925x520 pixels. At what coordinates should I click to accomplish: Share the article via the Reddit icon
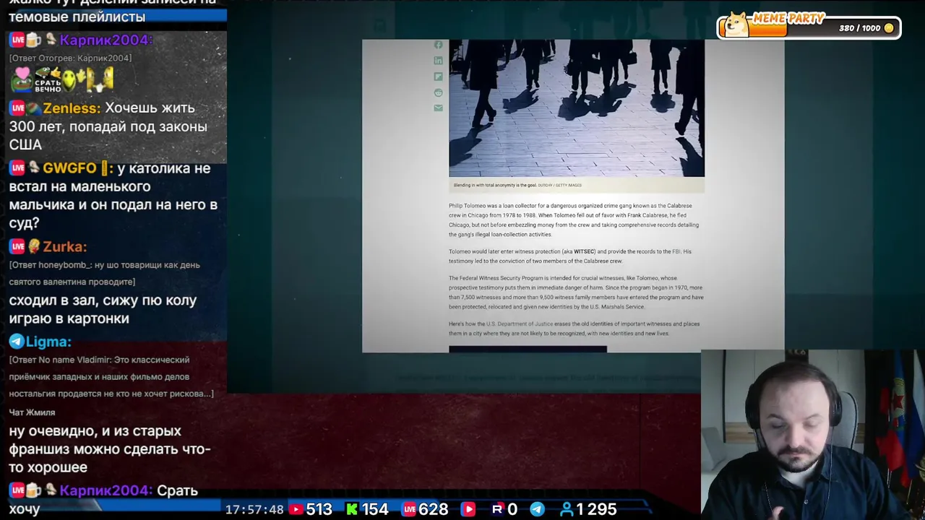click(x=438, y=92)
